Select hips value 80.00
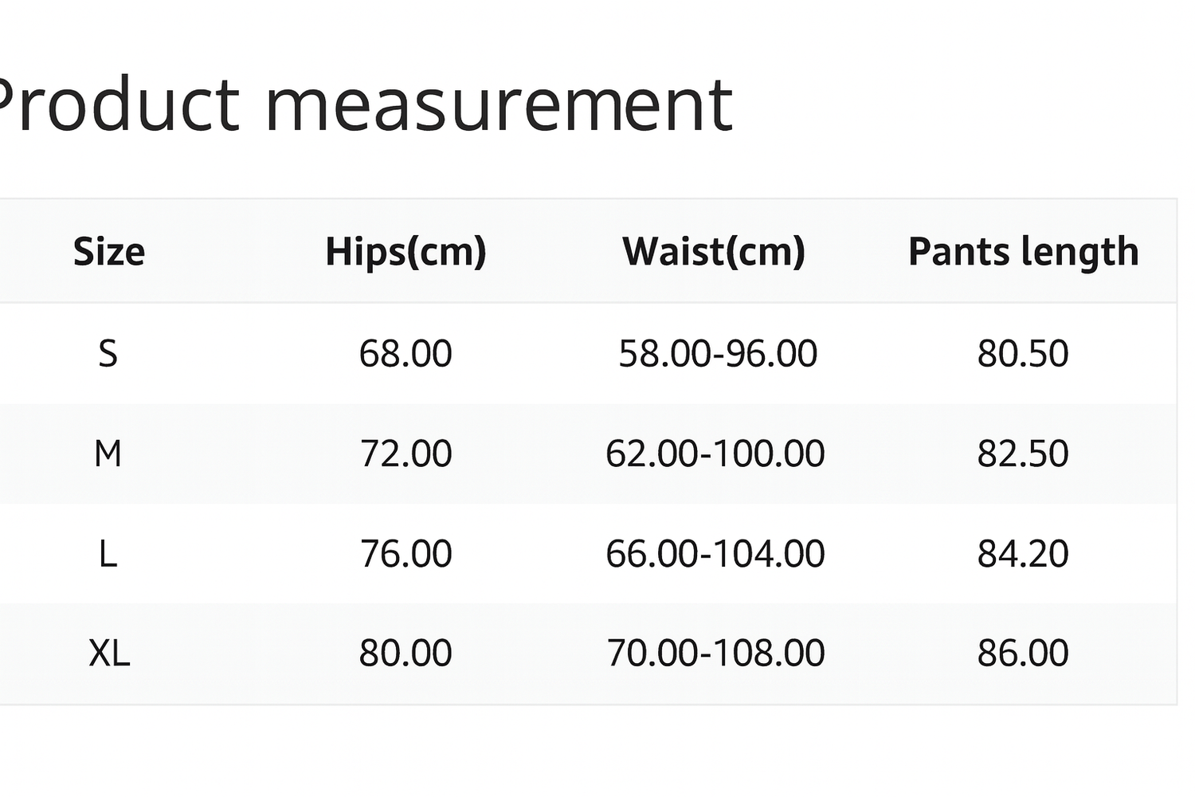Viewport: 1195px width, 797px height. coord(406,654)
